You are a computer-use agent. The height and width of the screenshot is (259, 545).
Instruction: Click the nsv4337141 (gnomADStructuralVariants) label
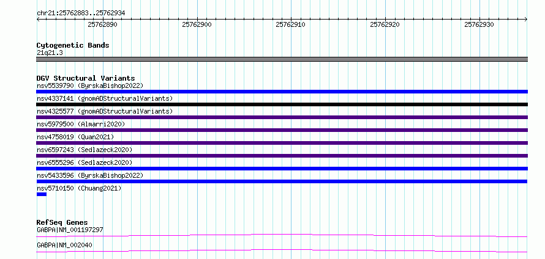[105, 98]
